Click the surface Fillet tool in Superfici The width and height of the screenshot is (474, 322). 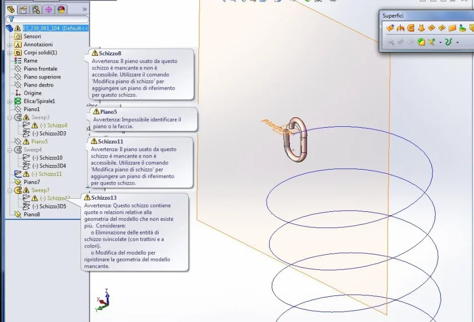[421, 42]
